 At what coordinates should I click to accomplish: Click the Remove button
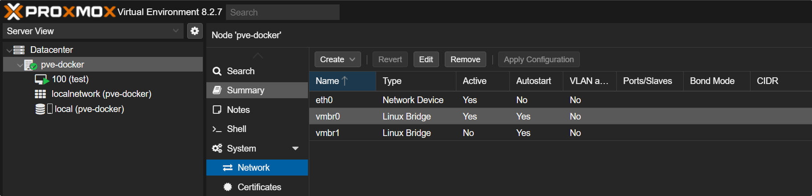(465, 60)
